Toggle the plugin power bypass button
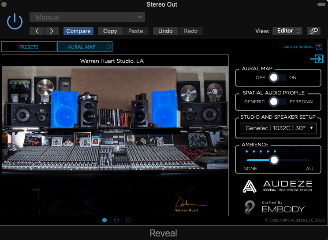This screenshot has height=240, width=328. (15, 21)
